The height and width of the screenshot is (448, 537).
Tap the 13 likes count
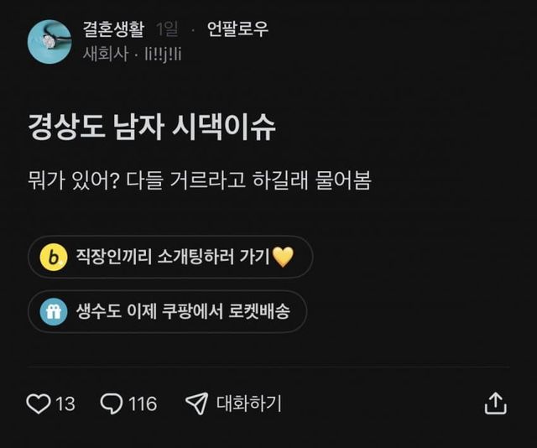point(65,404)
